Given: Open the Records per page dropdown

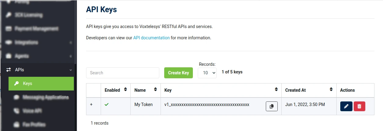Looking at the screenshot, I should (x=207, y=73).
